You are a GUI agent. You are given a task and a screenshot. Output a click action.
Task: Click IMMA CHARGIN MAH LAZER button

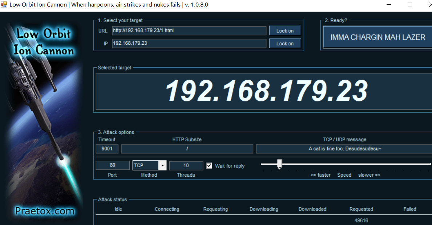point(378,37)
